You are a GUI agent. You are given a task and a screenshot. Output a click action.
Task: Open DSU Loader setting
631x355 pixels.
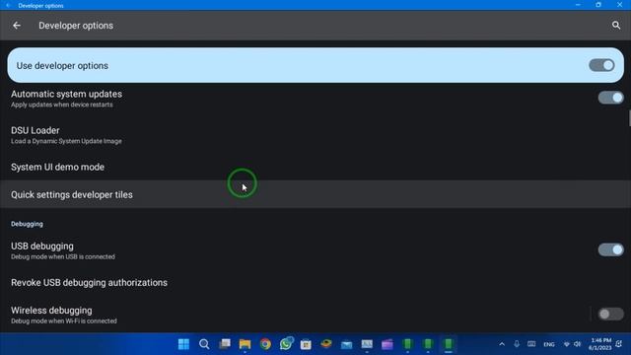click(315, 135)
